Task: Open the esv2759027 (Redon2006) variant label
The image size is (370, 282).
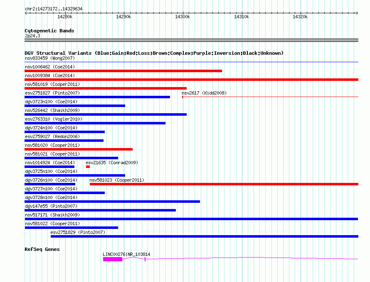Action: 52,136
